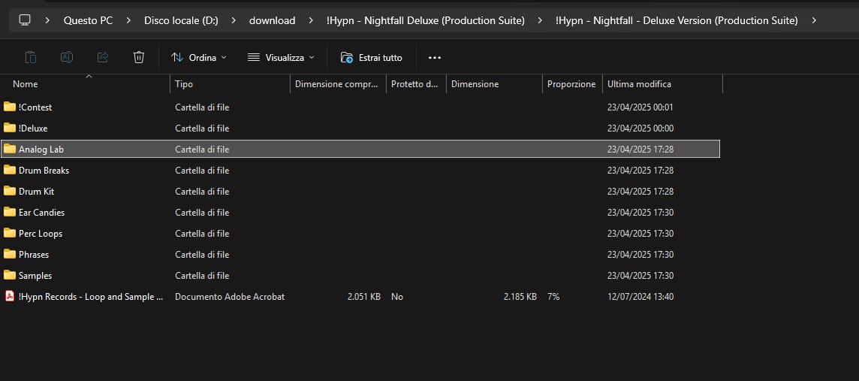Click the PDF icon of !Hypn Records file
Image resolution: width=859 pixels, height=381 pixels.
pos(9,296)
